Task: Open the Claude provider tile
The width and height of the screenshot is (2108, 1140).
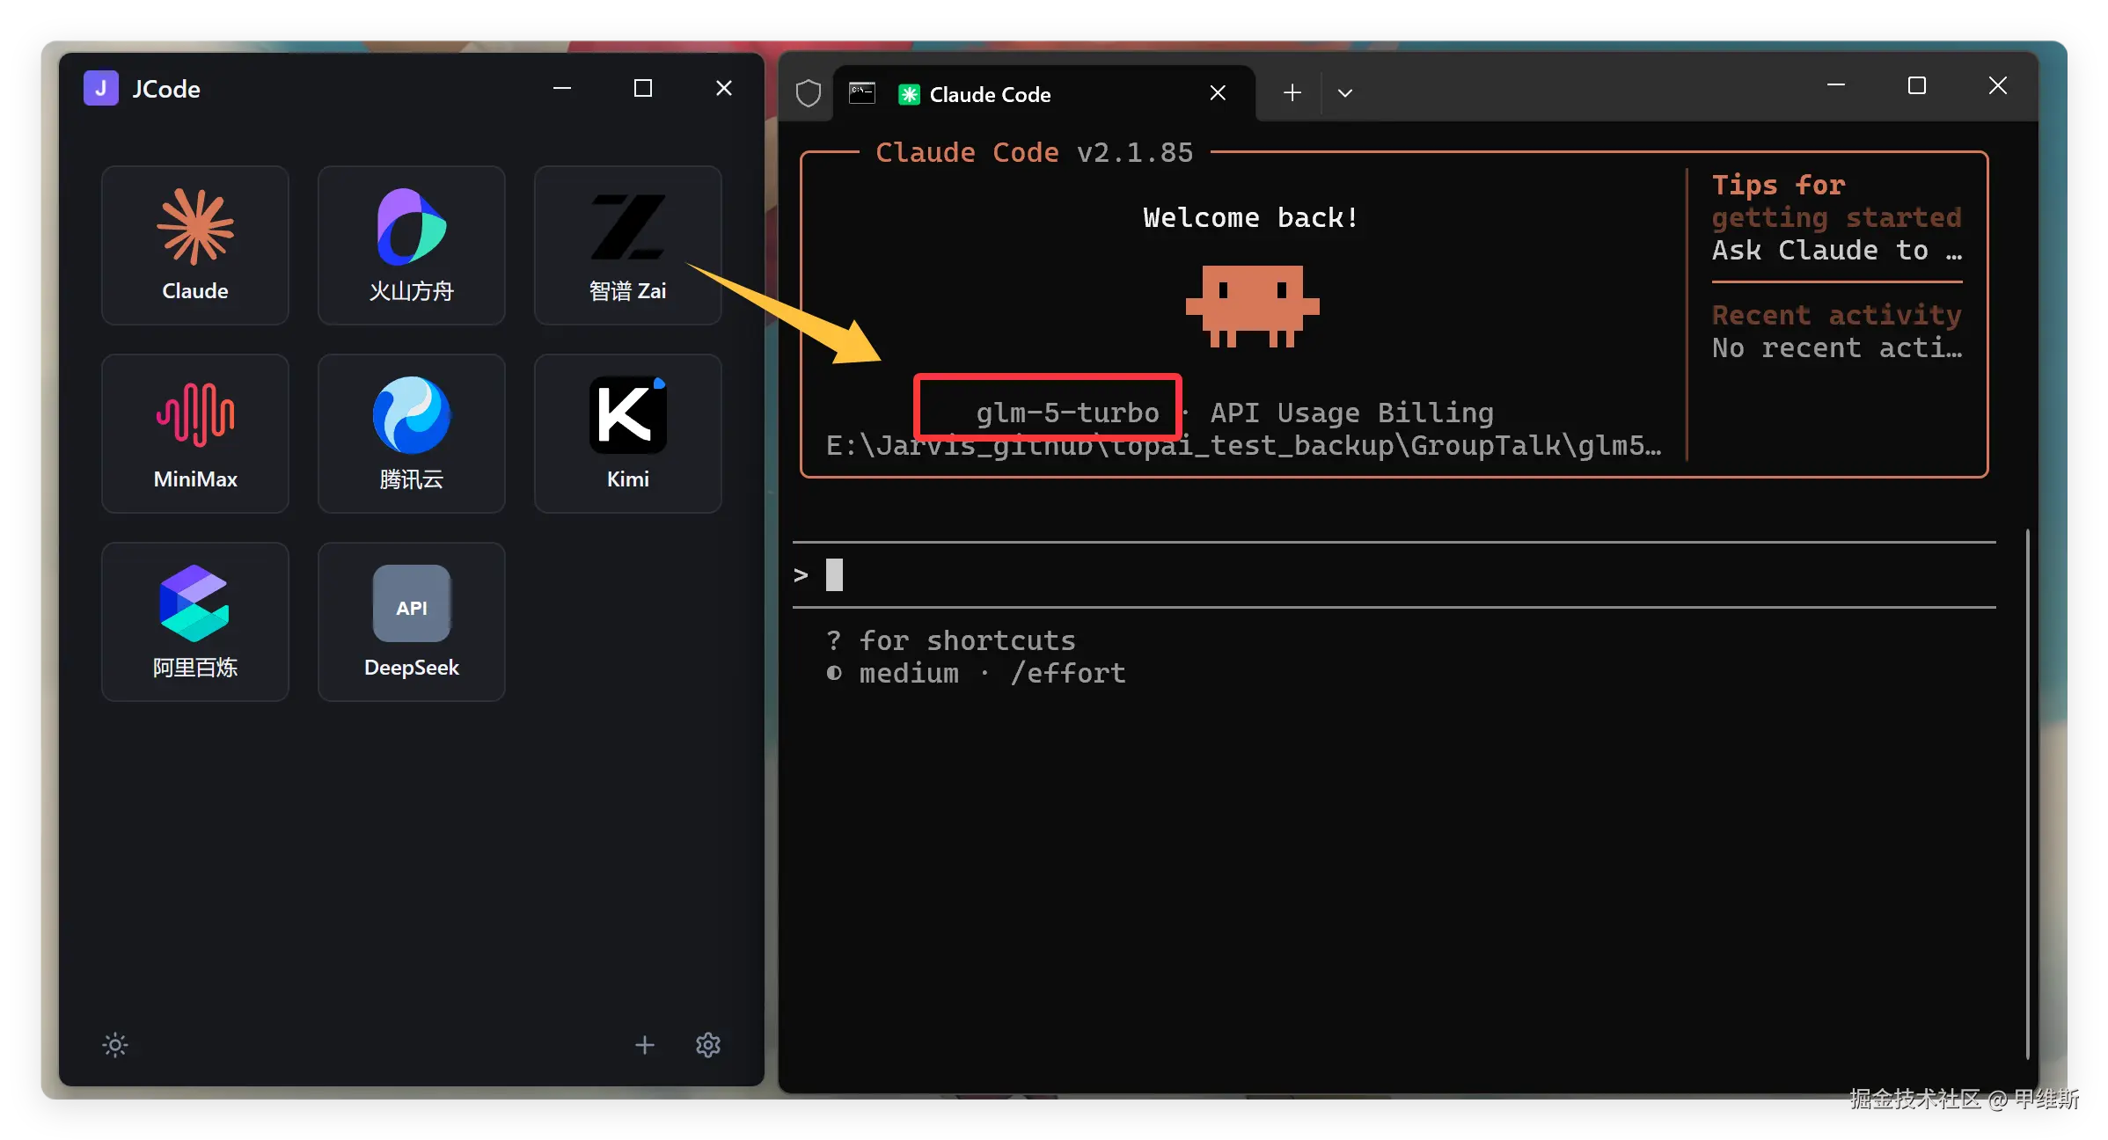Action: click(x=194, y=245)
